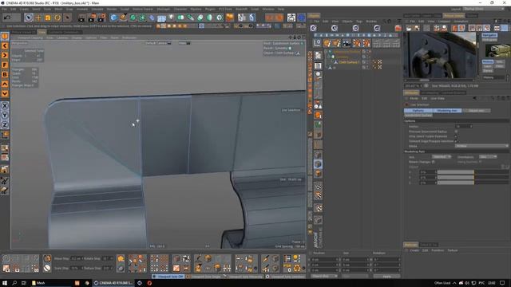This screenshot has width=511, height=287.
Task: Open image icon in Picture Viewer toolbar
Action: pos(409,29)
